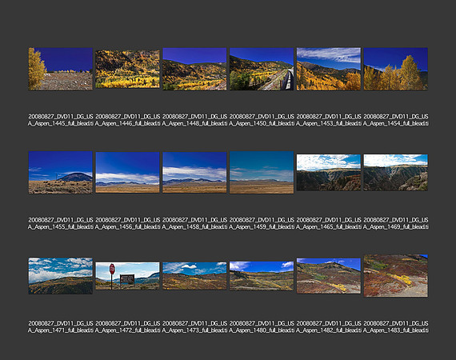Screen dimensions: 456x360
Task: Open the Aspen_1446 hillside aspens thumbnail
Action: point(128,69)
